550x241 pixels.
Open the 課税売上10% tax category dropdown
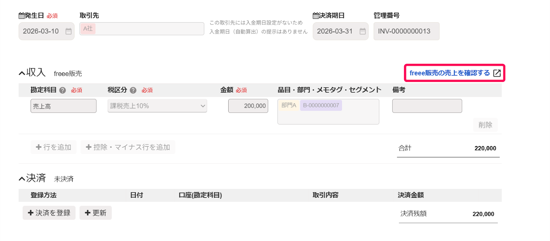point(157,106)
